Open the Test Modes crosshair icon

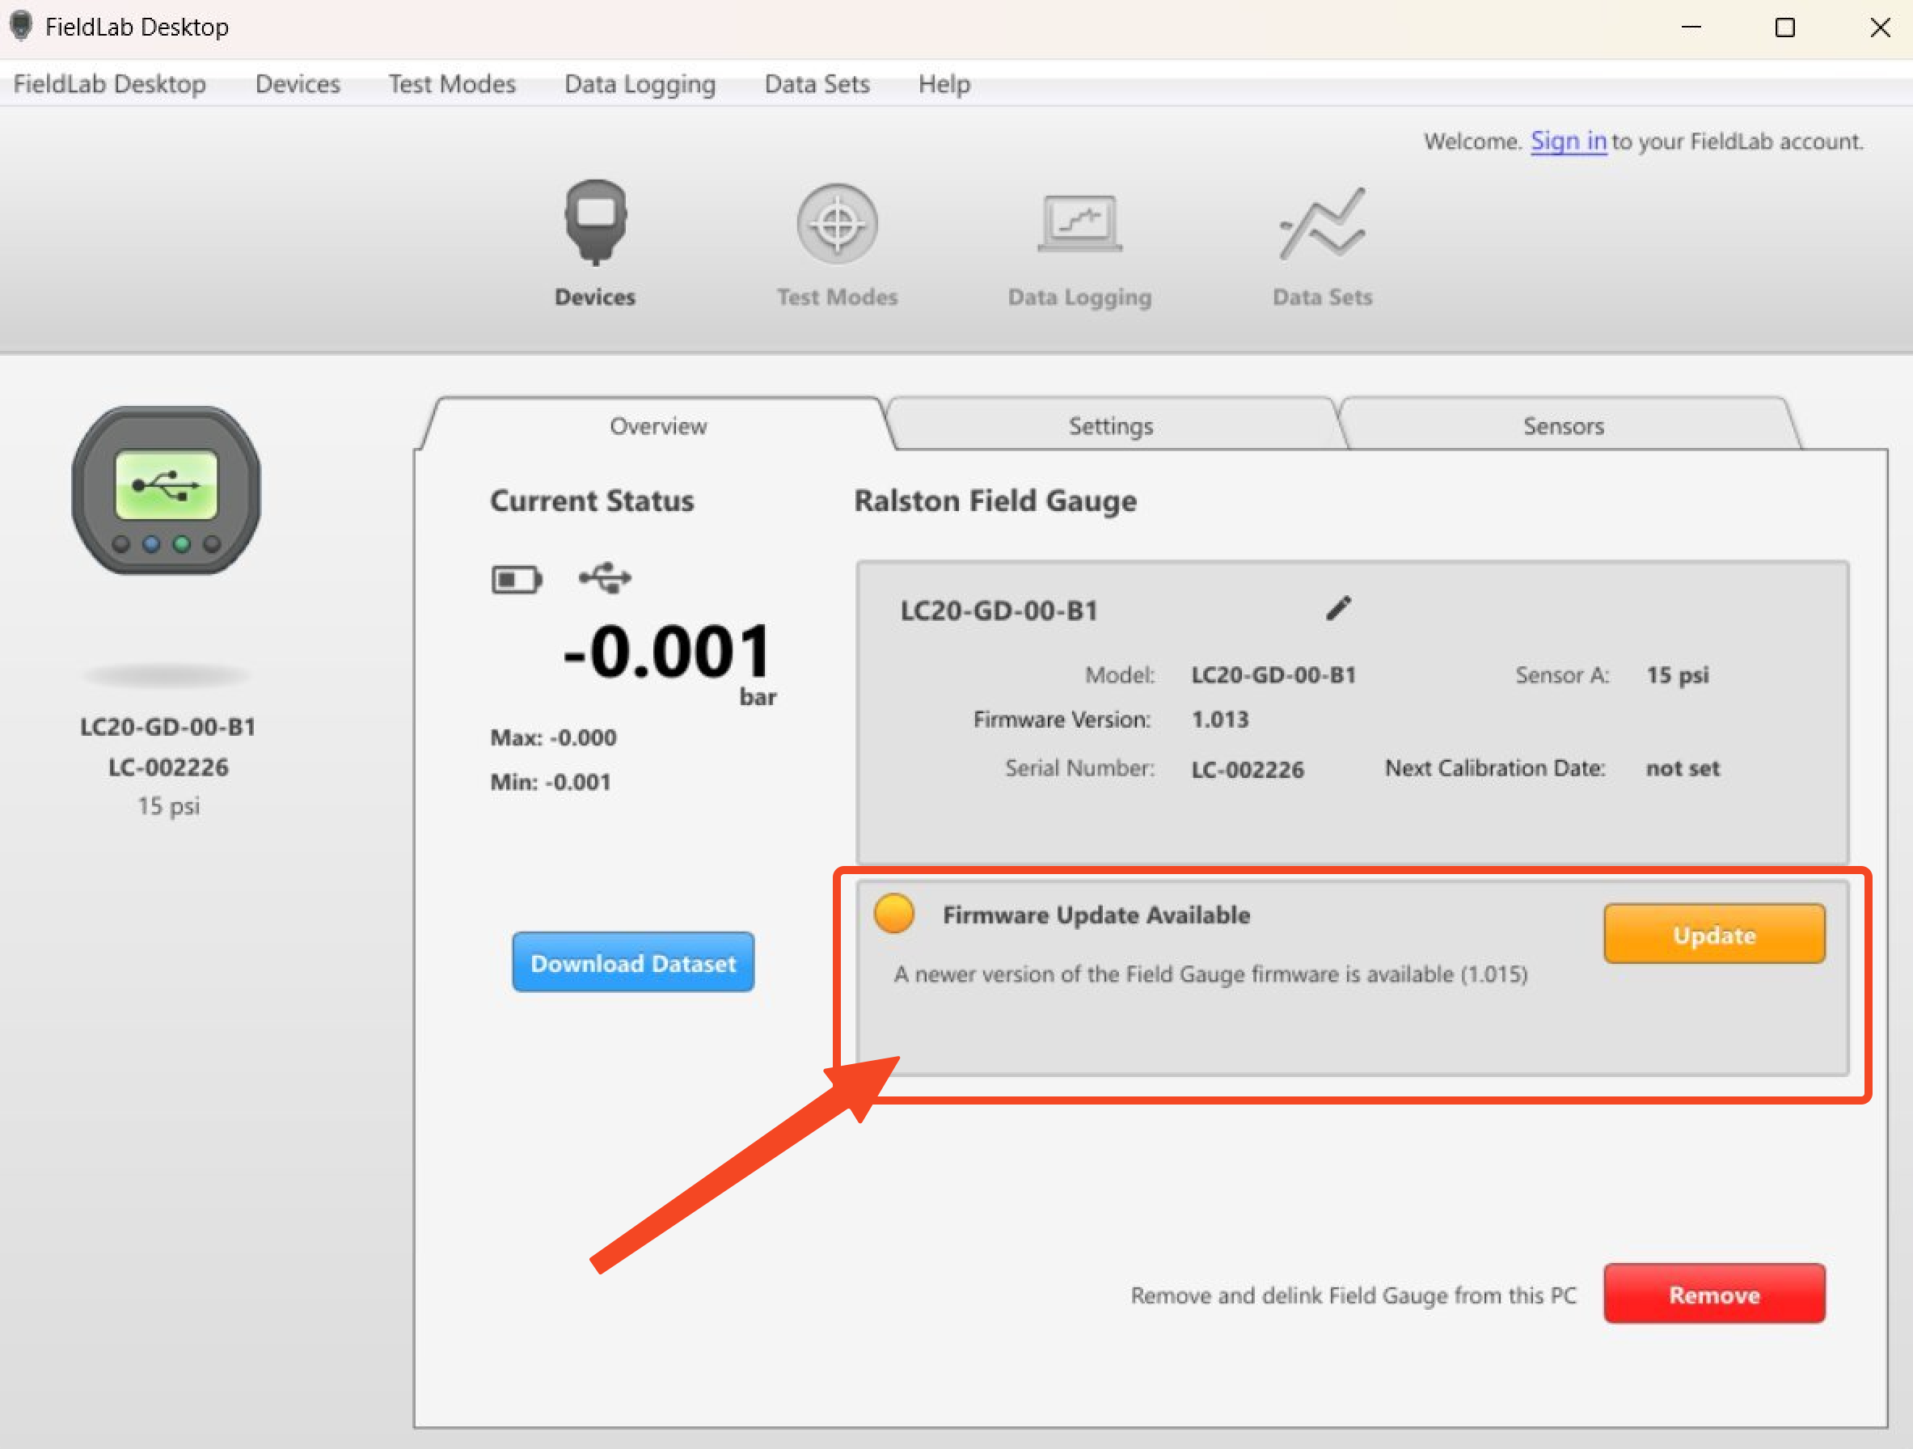coord(836,223)
